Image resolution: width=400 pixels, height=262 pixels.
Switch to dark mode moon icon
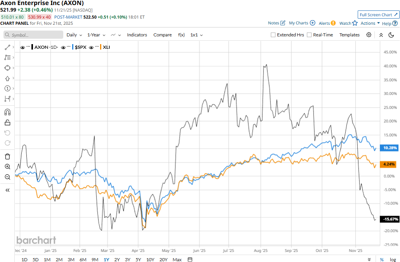click(x=391, y=35)
